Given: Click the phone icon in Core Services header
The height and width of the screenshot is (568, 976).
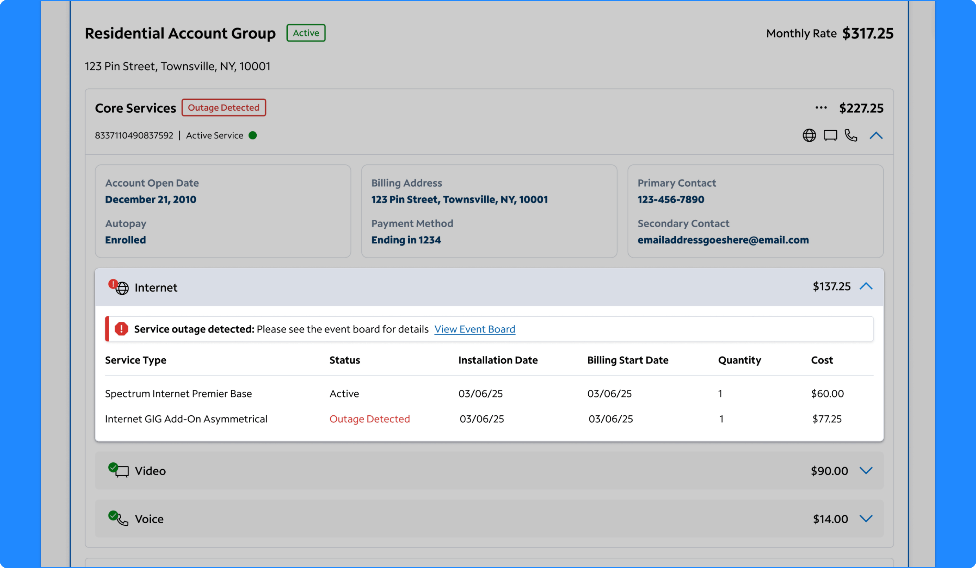Looking at the screenshot, I should [851, 135].
